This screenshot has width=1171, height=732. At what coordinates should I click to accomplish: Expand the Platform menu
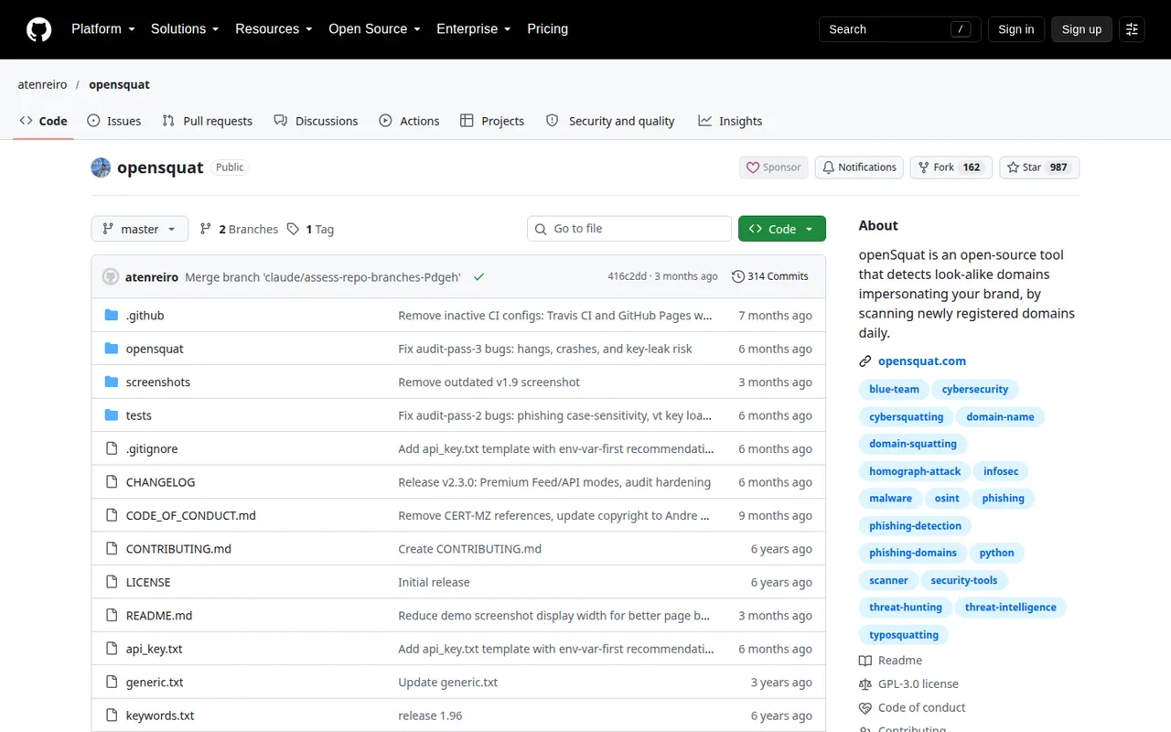(103, 29)
